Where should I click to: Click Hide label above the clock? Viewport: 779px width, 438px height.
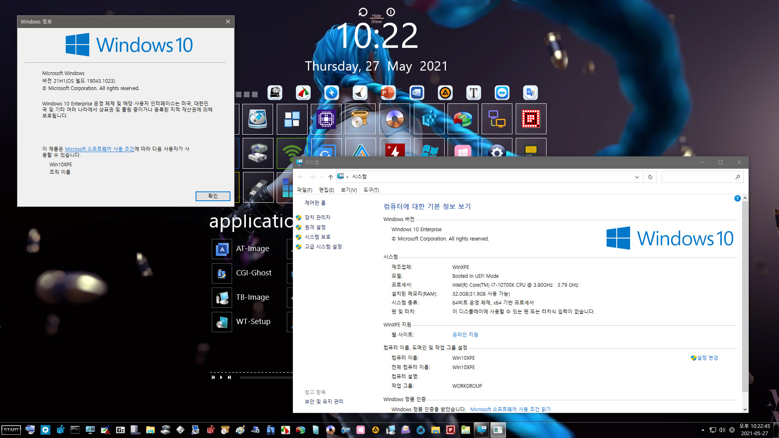(377, 16)
